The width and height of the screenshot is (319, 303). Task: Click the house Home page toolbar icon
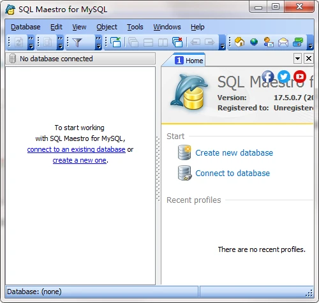tap(239, 42)
